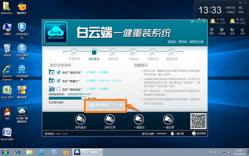Select the 计算机 computer desktop icon
This screenshot has height=156, width=249.
pyautogui.click(x=7, y=29)
